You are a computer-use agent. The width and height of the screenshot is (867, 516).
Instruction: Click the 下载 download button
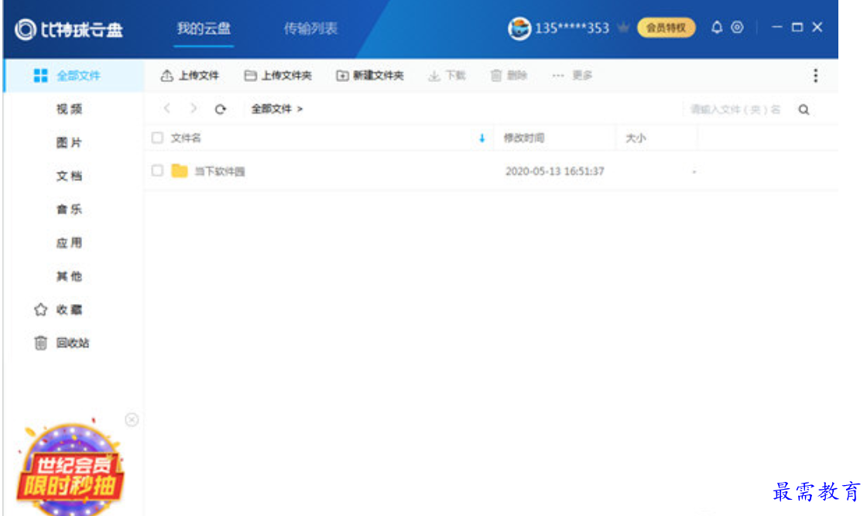point(447,76)
